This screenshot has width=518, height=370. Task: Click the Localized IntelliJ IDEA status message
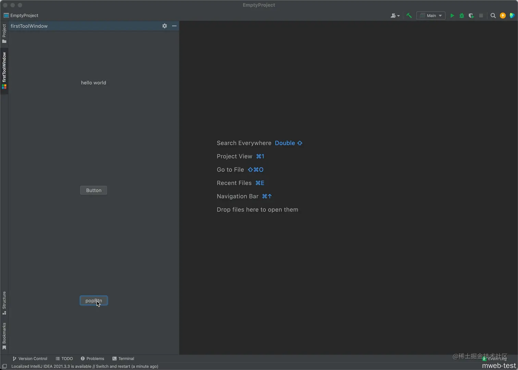click(85, 366)
